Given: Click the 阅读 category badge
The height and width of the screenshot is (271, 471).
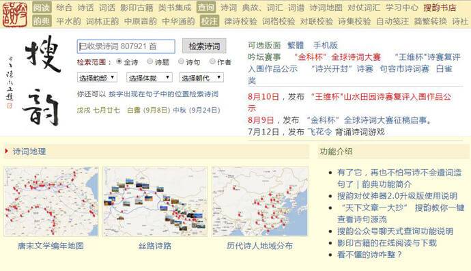Looking at the screenshot, I should pos(42,8).
